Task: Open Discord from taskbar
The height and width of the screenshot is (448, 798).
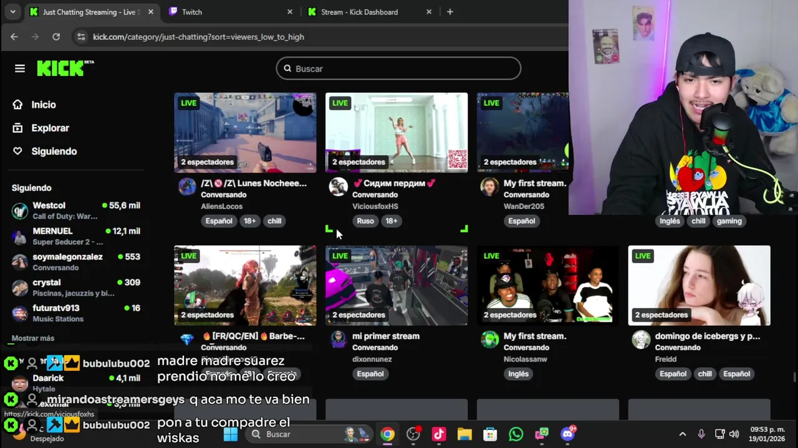Action: click(x=567, y=434)
